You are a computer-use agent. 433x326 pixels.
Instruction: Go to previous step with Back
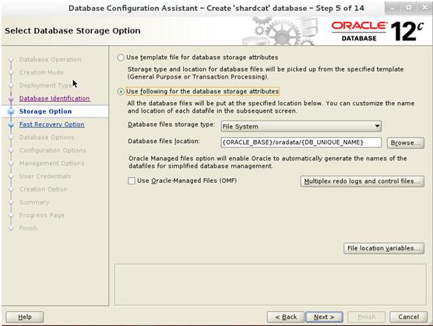(286, 317)
